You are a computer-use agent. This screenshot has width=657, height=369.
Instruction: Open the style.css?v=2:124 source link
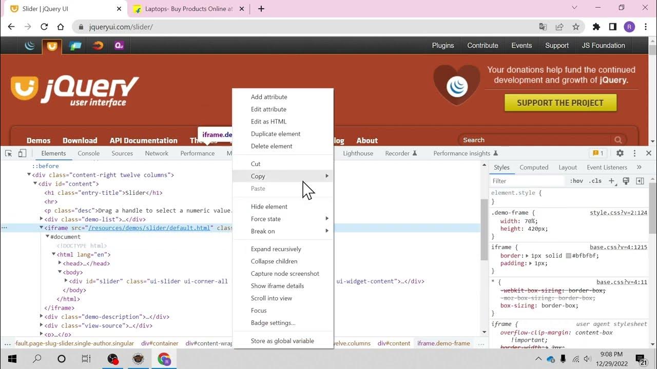[x=619, y=212]
